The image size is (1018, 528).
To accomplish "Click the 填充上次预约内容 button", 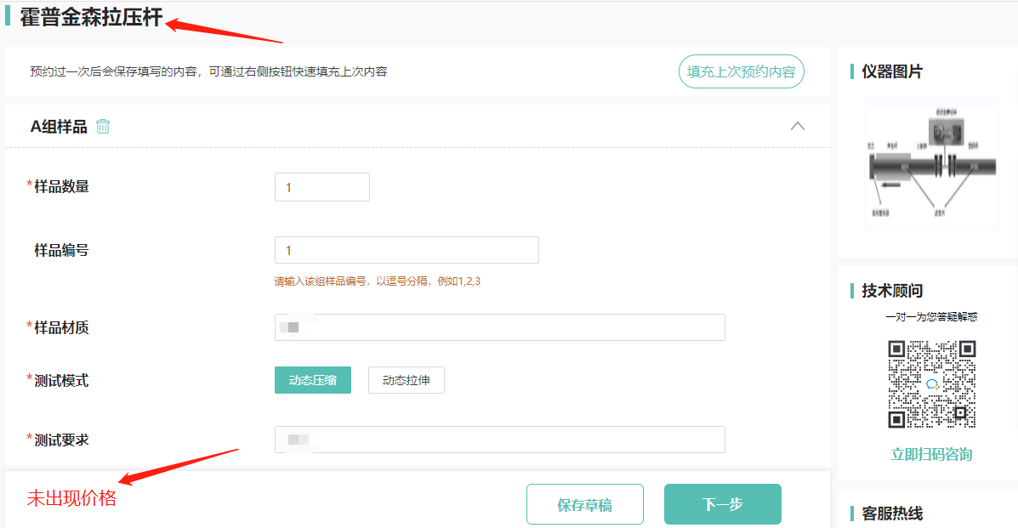I will pyautogui.click(x=741, y=71).
